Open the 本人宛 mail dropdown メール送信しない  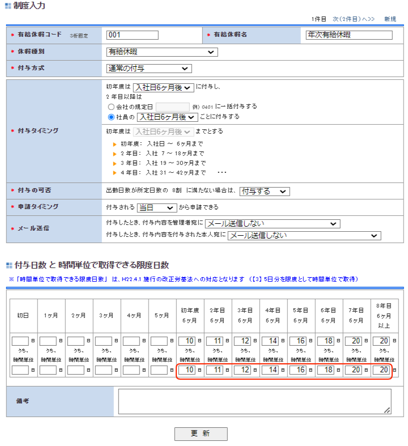click(x=304, y=236)
